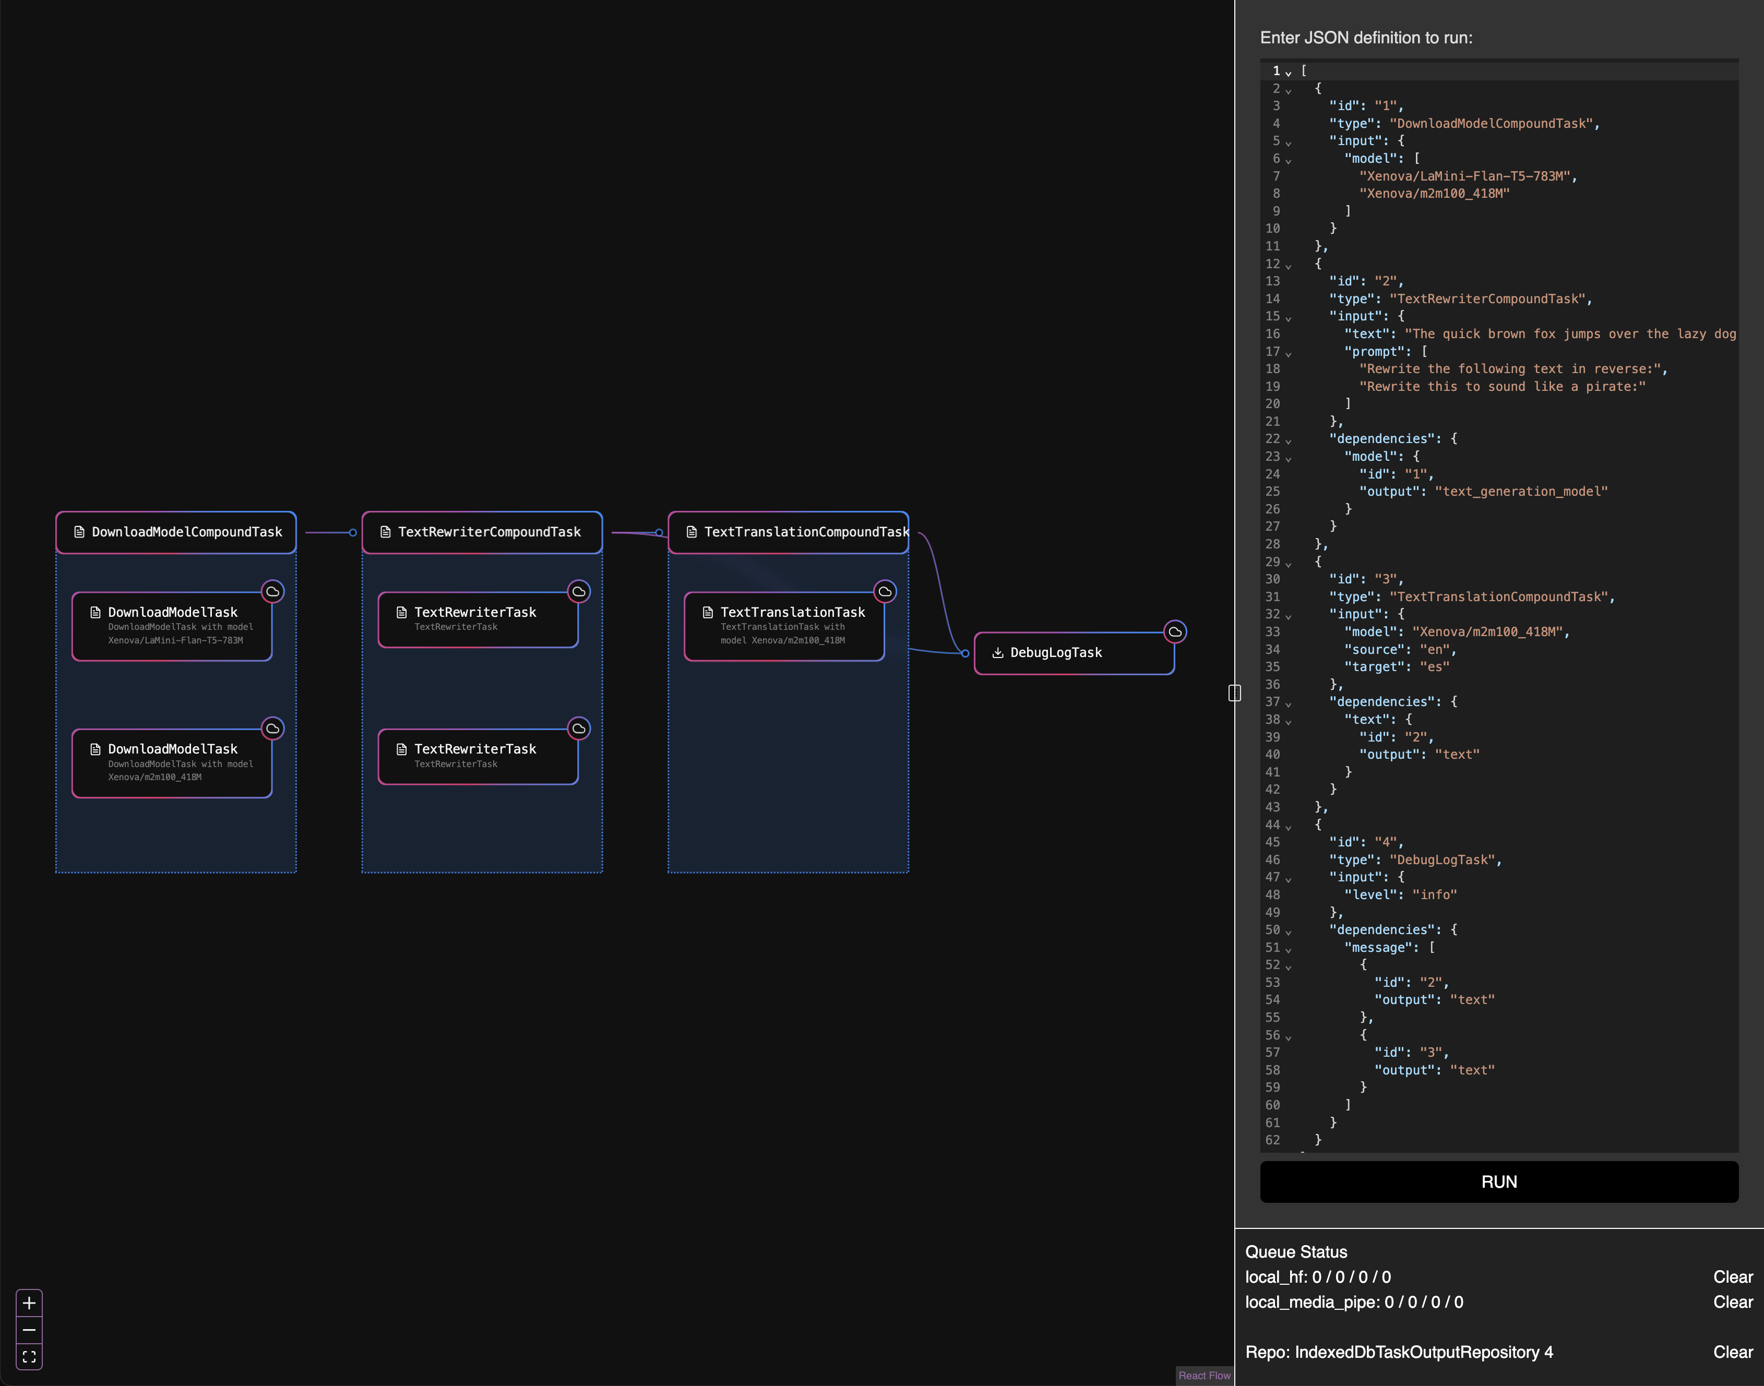Click the fit view control
1764x1386 pixels.
pos(29,1357)
